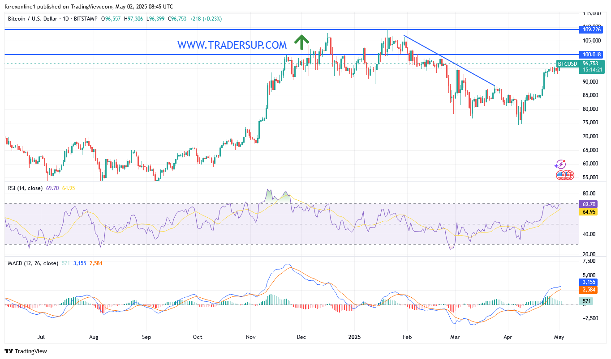Click the Sep label on the time axis
The width and height of the screenshot is (611, 359).
coord(146,337)
